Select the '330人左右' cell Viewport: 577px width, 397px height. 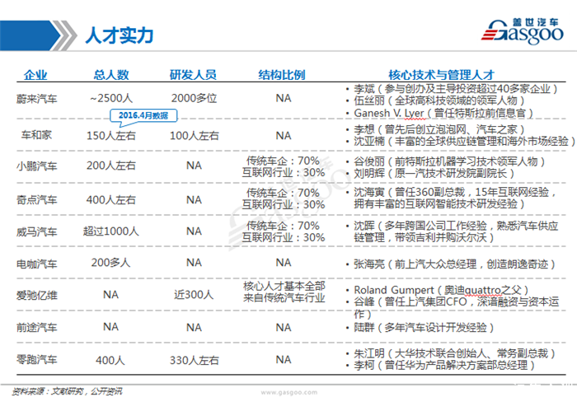195,360
